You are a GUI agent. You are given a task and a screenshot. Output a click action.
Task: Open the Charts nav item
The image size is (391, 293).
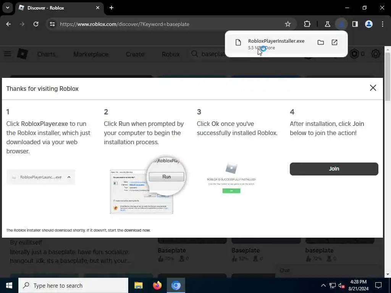(46, 54)
